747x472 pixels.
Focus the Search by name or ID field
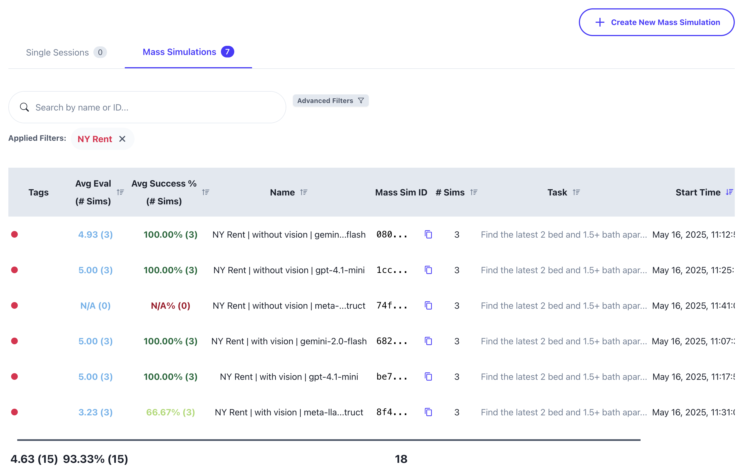point(155,107)
